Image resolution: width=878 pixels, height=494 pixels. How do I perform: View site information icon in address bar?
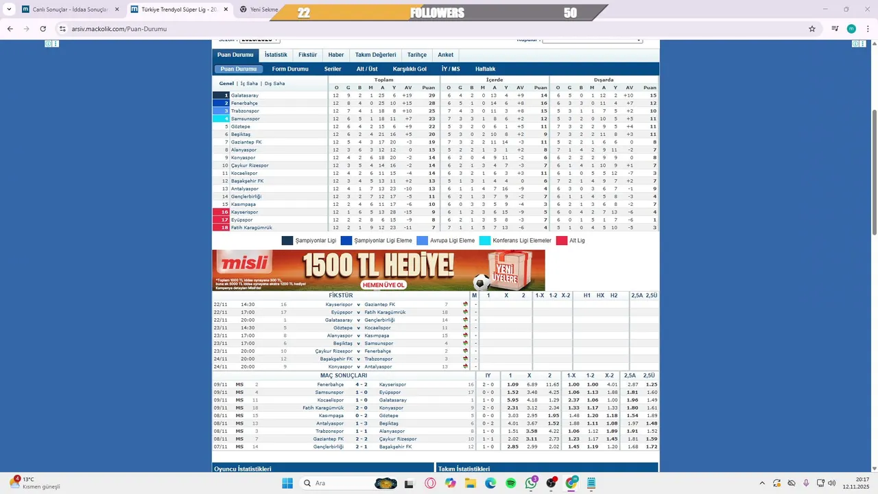(62, 29)
